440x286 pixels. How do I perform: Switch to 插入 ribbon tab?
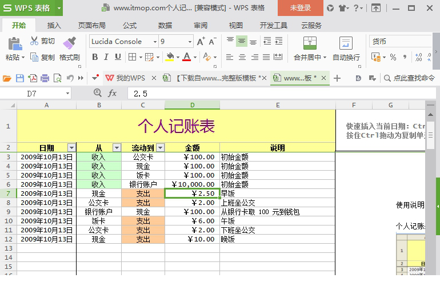(x=54, y=26)
